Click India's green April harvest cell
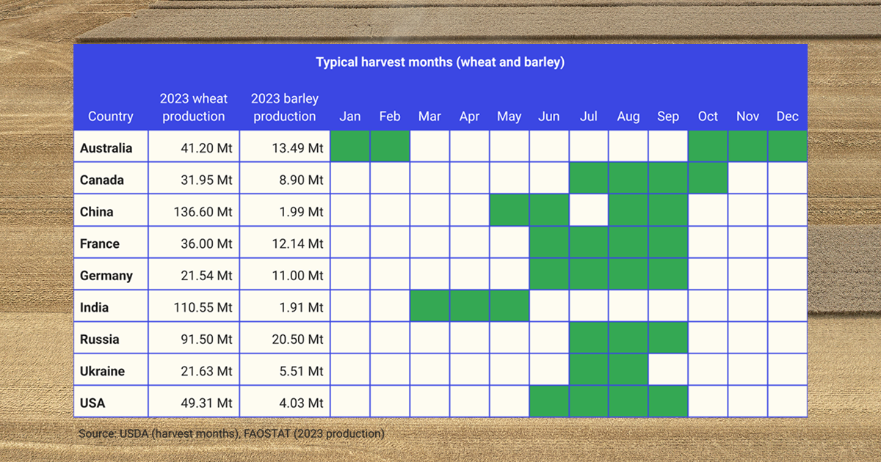The height and width of the screenshot is (462, 881). tap(469, 307)
